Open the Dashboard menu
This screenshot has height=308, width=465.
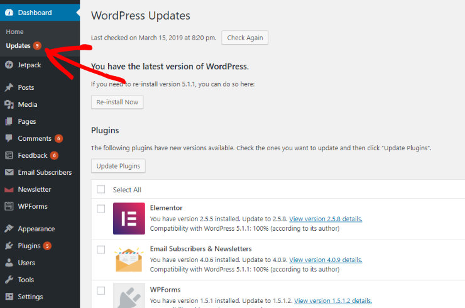tap(40, 13)
